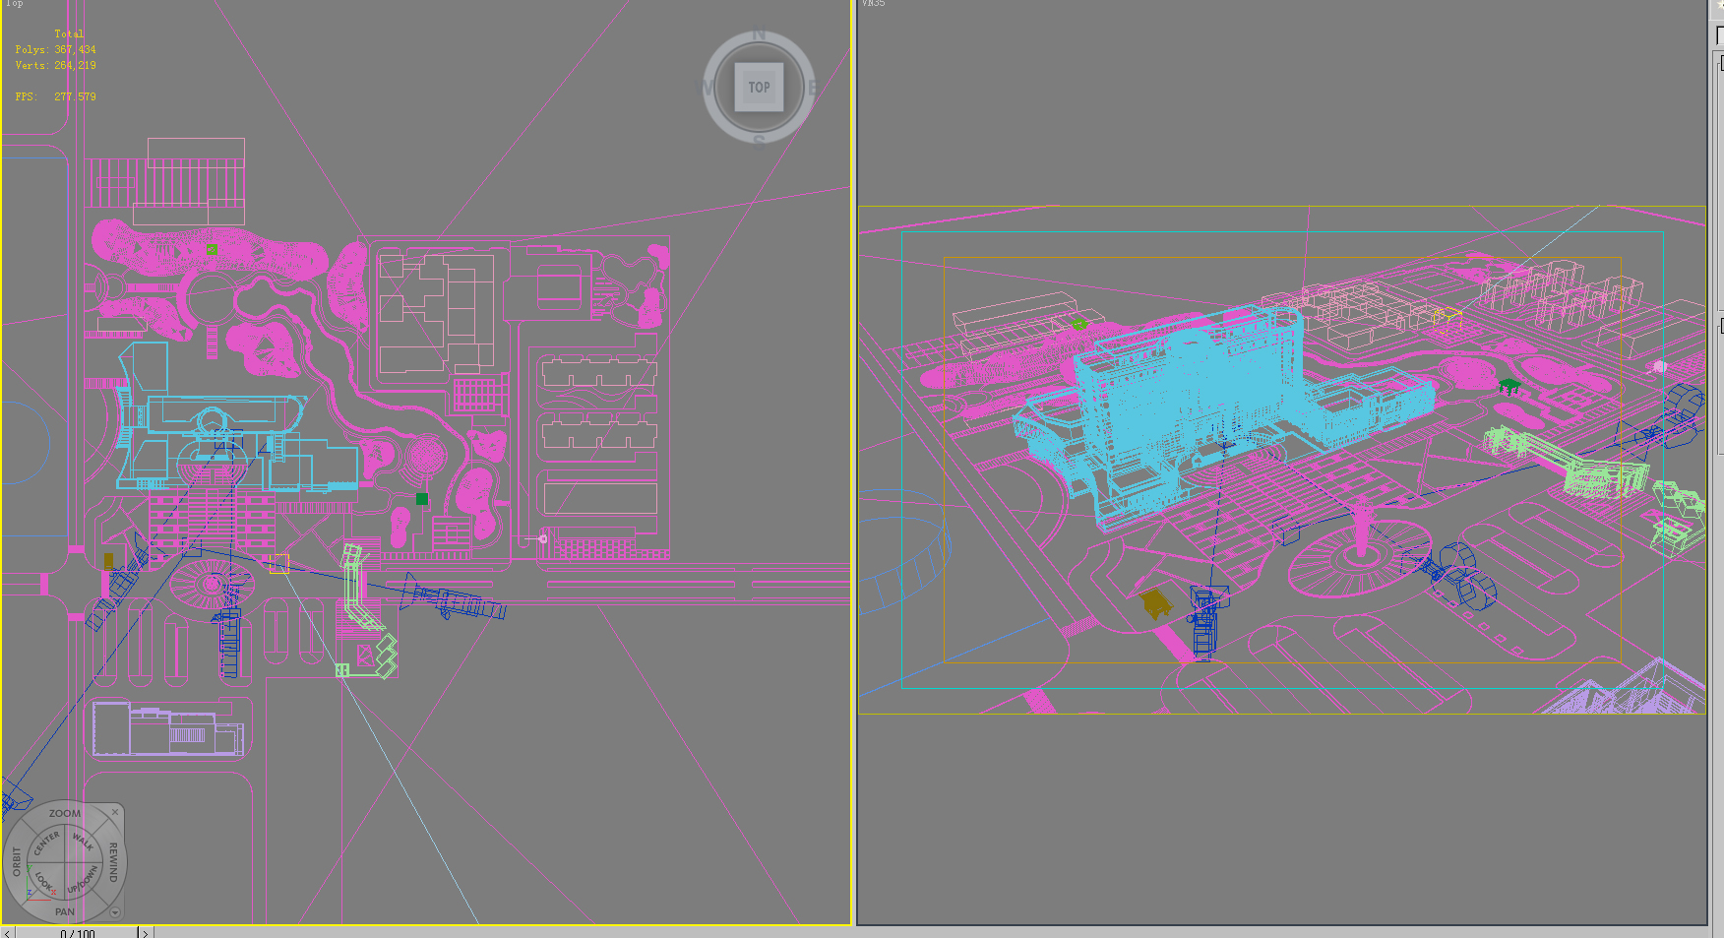This screenshot has width=1724, height=938.
Task: Click the E compass letter on the ViewCube
Action: coord(812,88)
